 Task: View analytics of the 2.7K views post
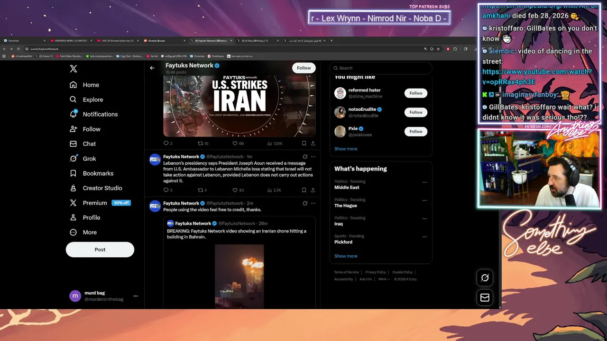click(274, 190)
